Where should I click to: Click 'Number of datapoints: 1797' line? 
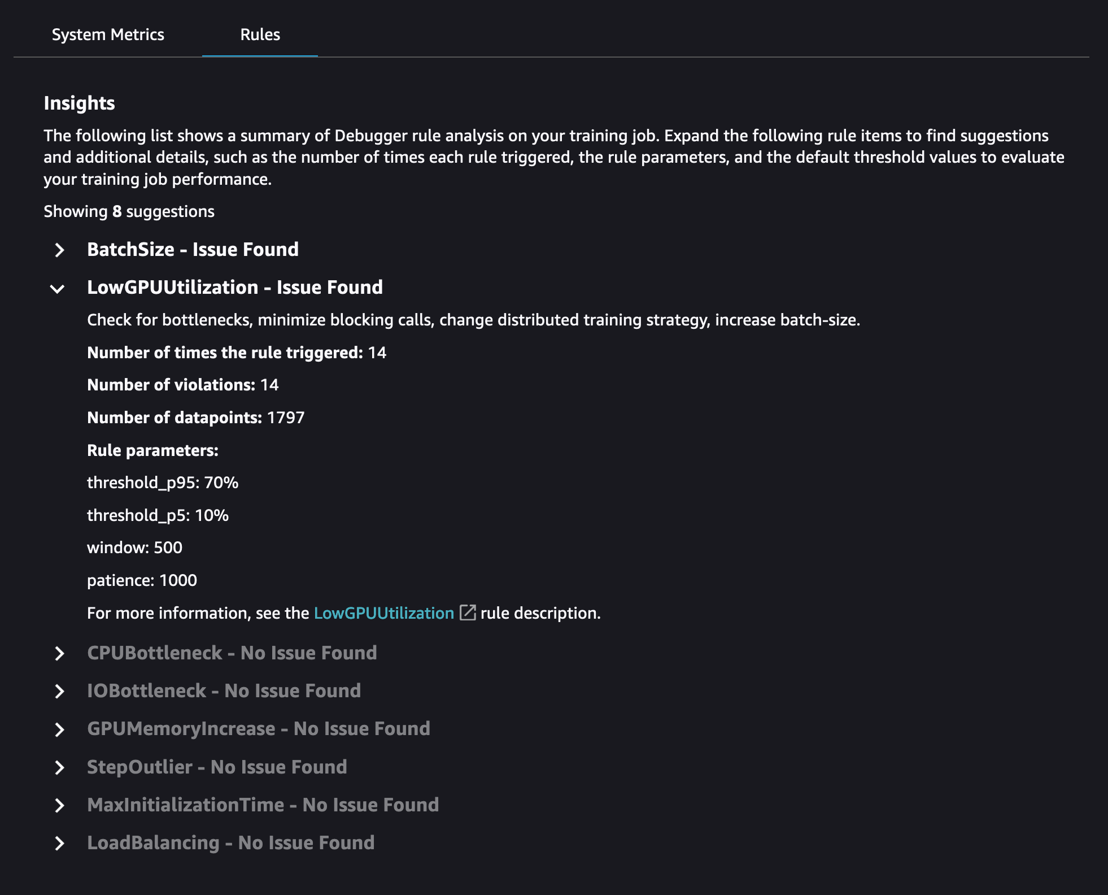pyautogui.click(x=196, y=418)
